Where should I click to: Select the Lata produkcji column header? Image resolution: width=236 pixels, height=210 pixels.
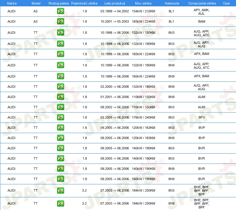pos(115,3)
